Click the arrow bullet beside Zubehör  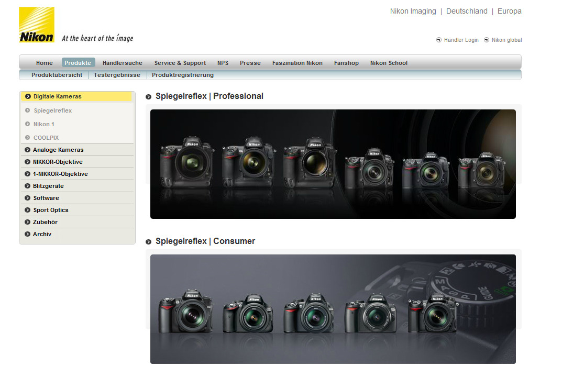[27, 222]
